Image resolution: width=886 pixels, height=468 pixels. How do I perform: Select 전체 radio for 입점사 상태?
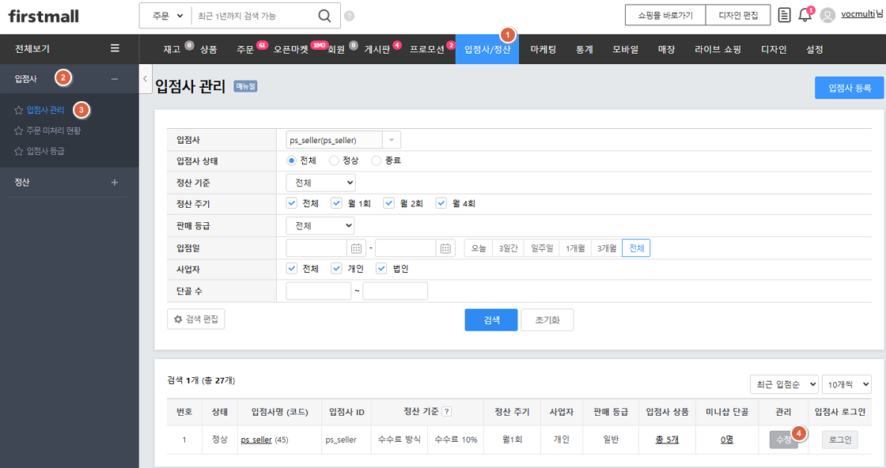pos(292,161)
